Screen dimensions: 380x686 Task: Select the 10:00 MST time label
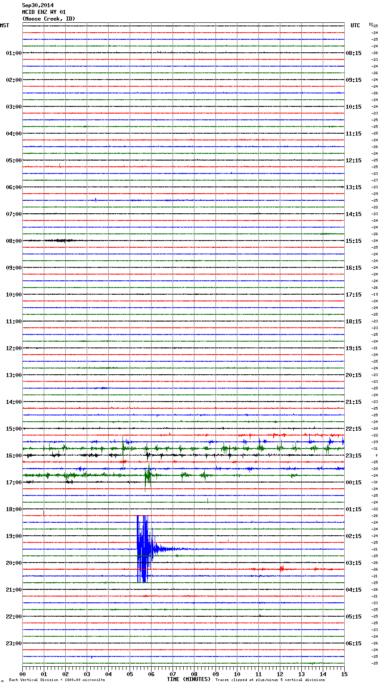pos(14,295)
